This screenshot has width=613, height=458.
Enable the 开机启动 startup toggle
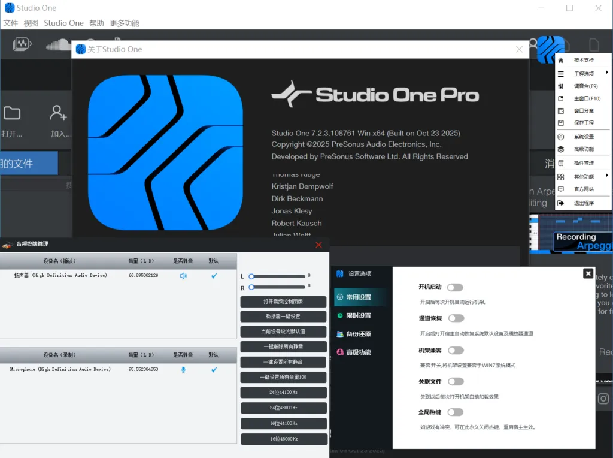click(x=455, y=287)
